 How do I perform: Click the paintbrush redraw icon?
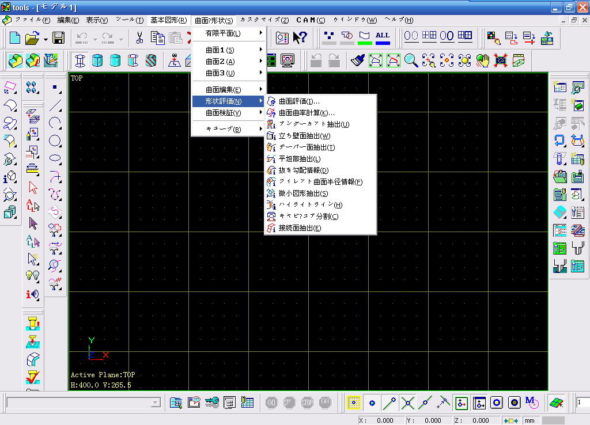pyautogui.click(x=357, y=60)
